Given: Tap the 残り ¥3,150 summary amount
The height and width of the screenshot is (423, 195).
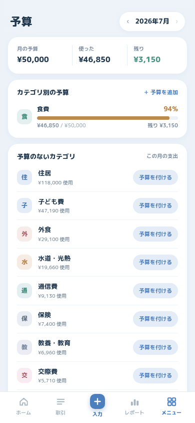Looking at the screenshot, I should click(x=147, y=59).
